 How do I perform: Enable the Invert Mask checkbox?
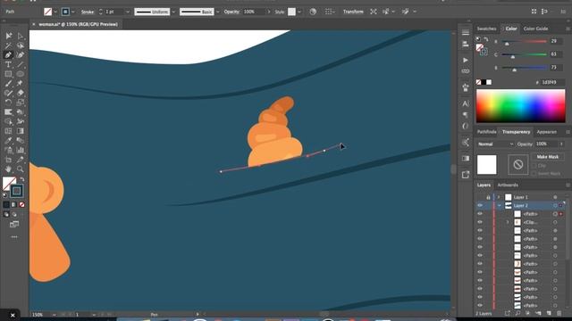[x=534, y=174]
